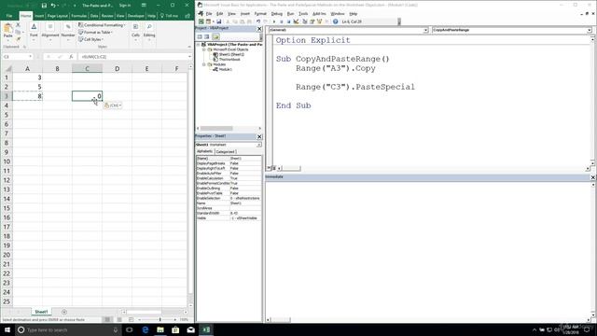This screenshot has height=336, width=597.
Task: Open Microsoft Edge from taskbar
Action: coord(146,329)
